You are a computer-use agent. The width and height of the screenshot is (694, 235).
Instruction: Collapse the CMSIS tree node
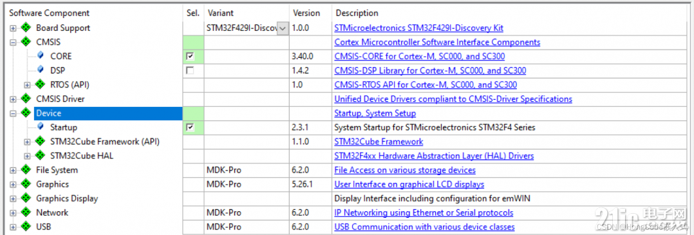coord(14,42)
